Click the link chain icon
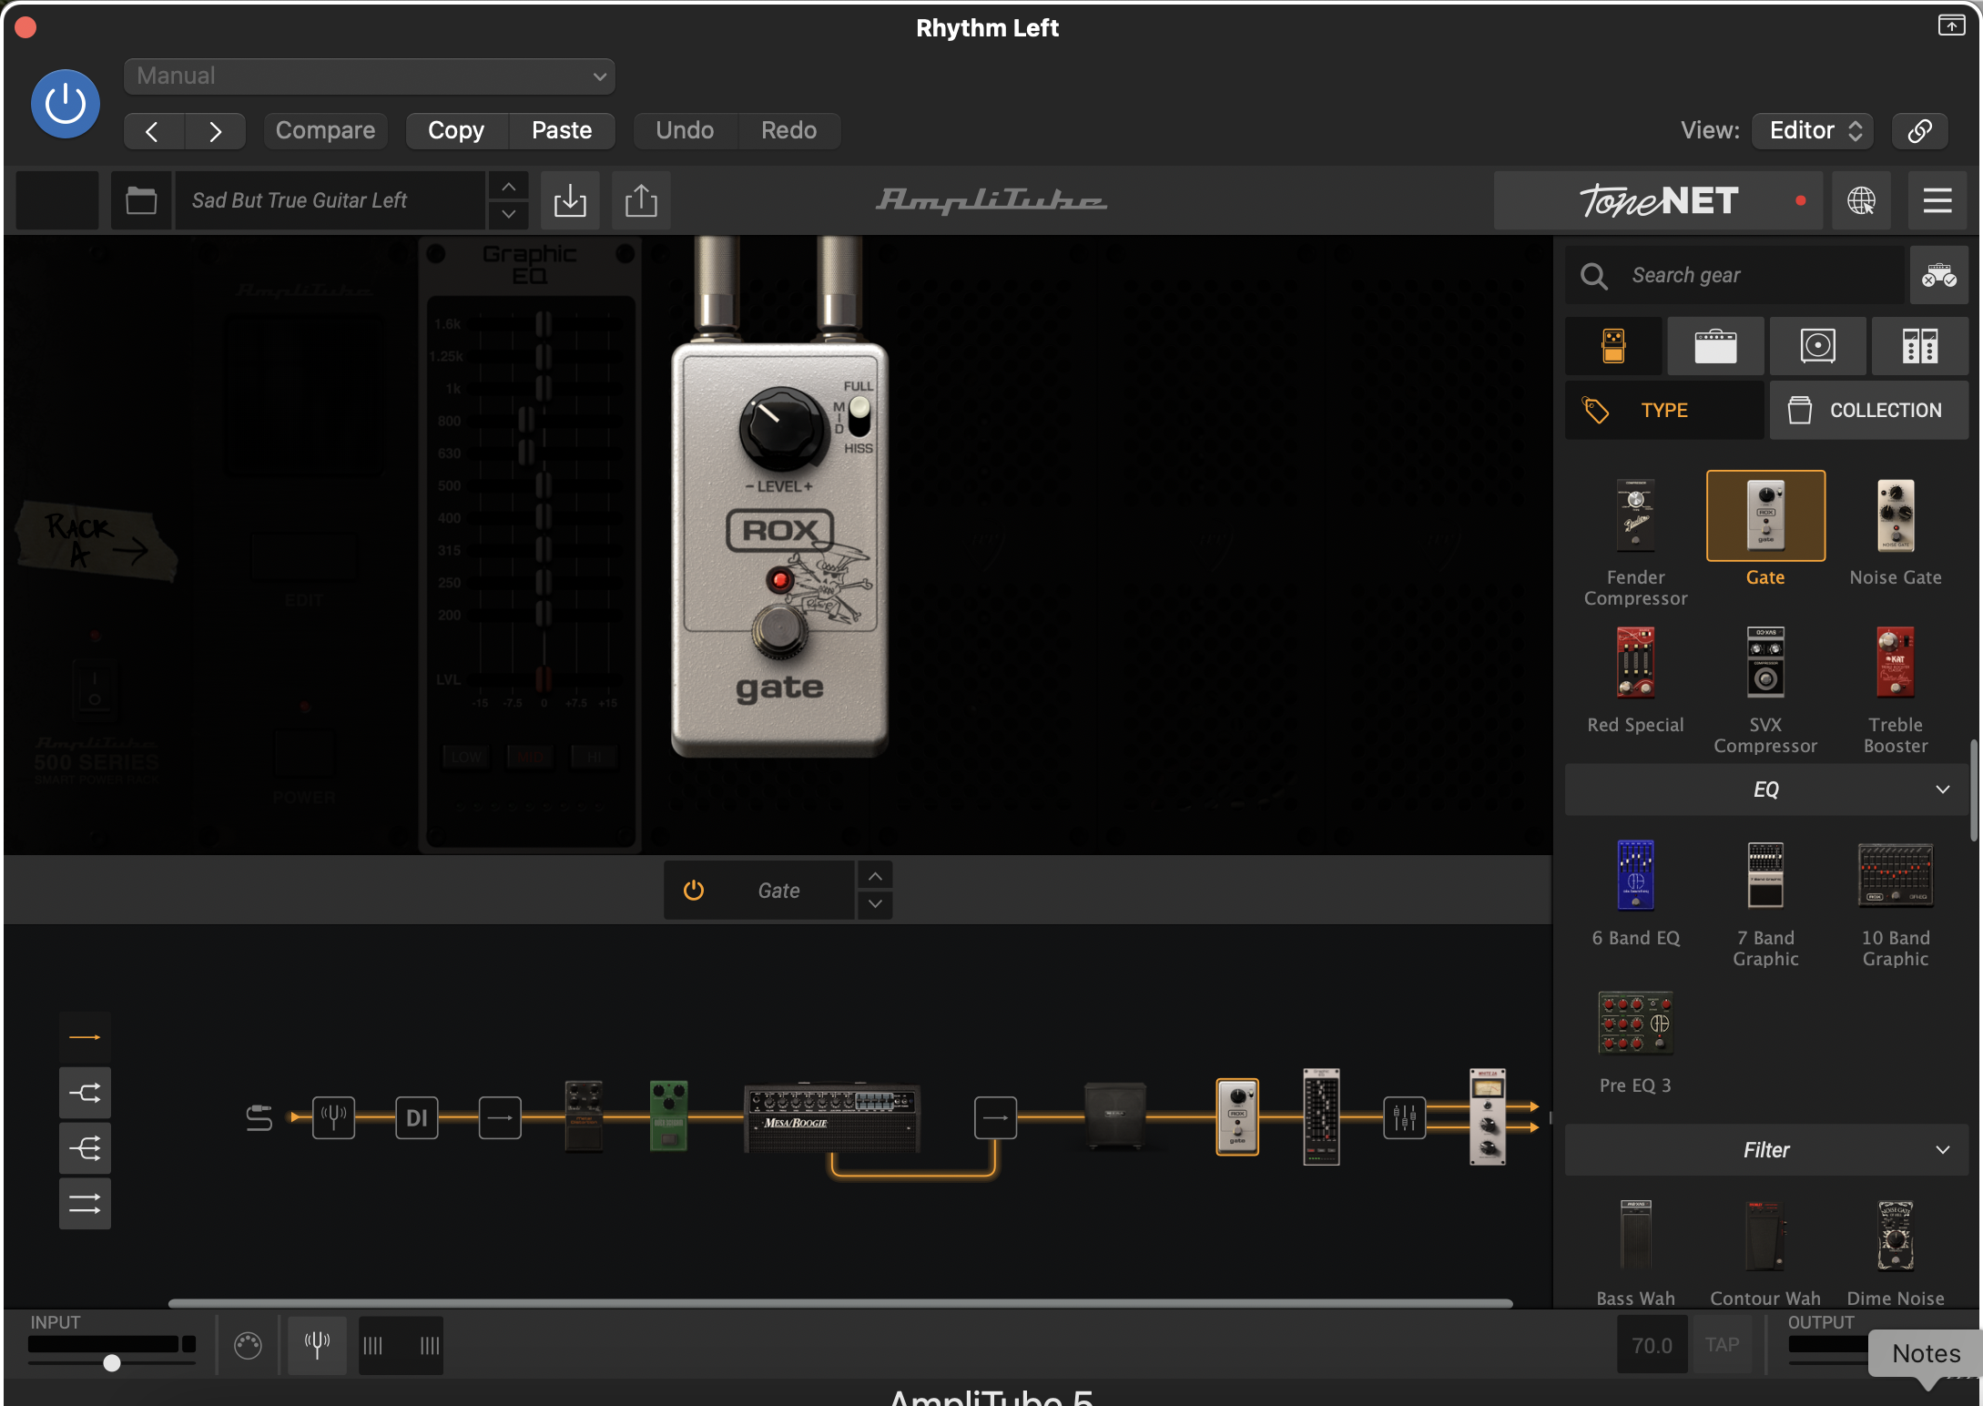The image size is (1983, 1406). [1919, 131]
